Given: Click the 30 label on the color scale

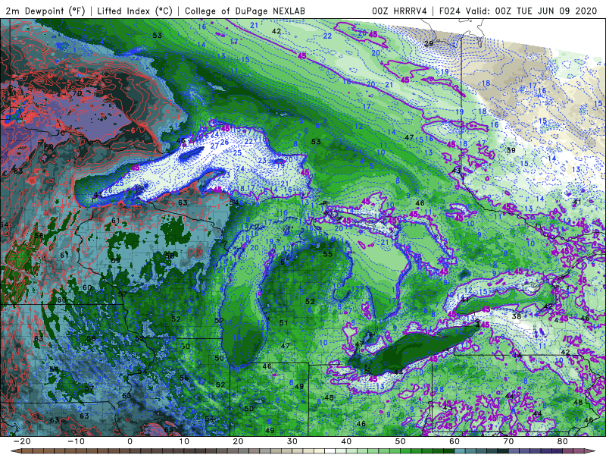Looking at the screenshot, I should click(292, 441).
